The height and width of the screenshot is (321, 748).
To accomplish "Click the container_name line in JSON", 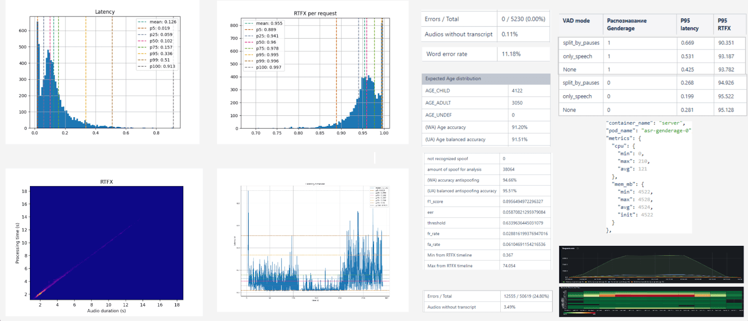I will click(645, 123).
